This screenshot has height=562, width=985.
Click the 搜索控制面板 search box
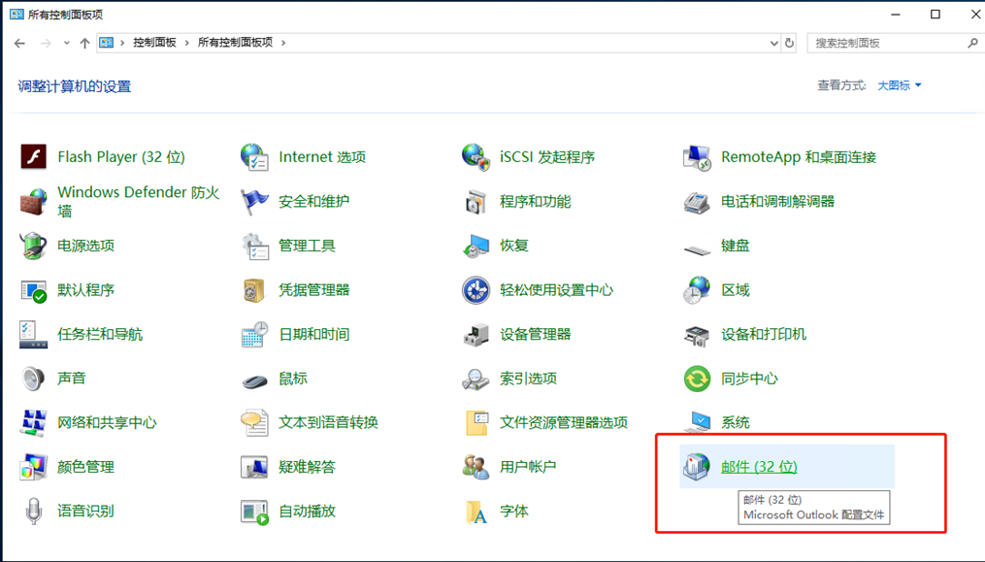tap(888, 43)
